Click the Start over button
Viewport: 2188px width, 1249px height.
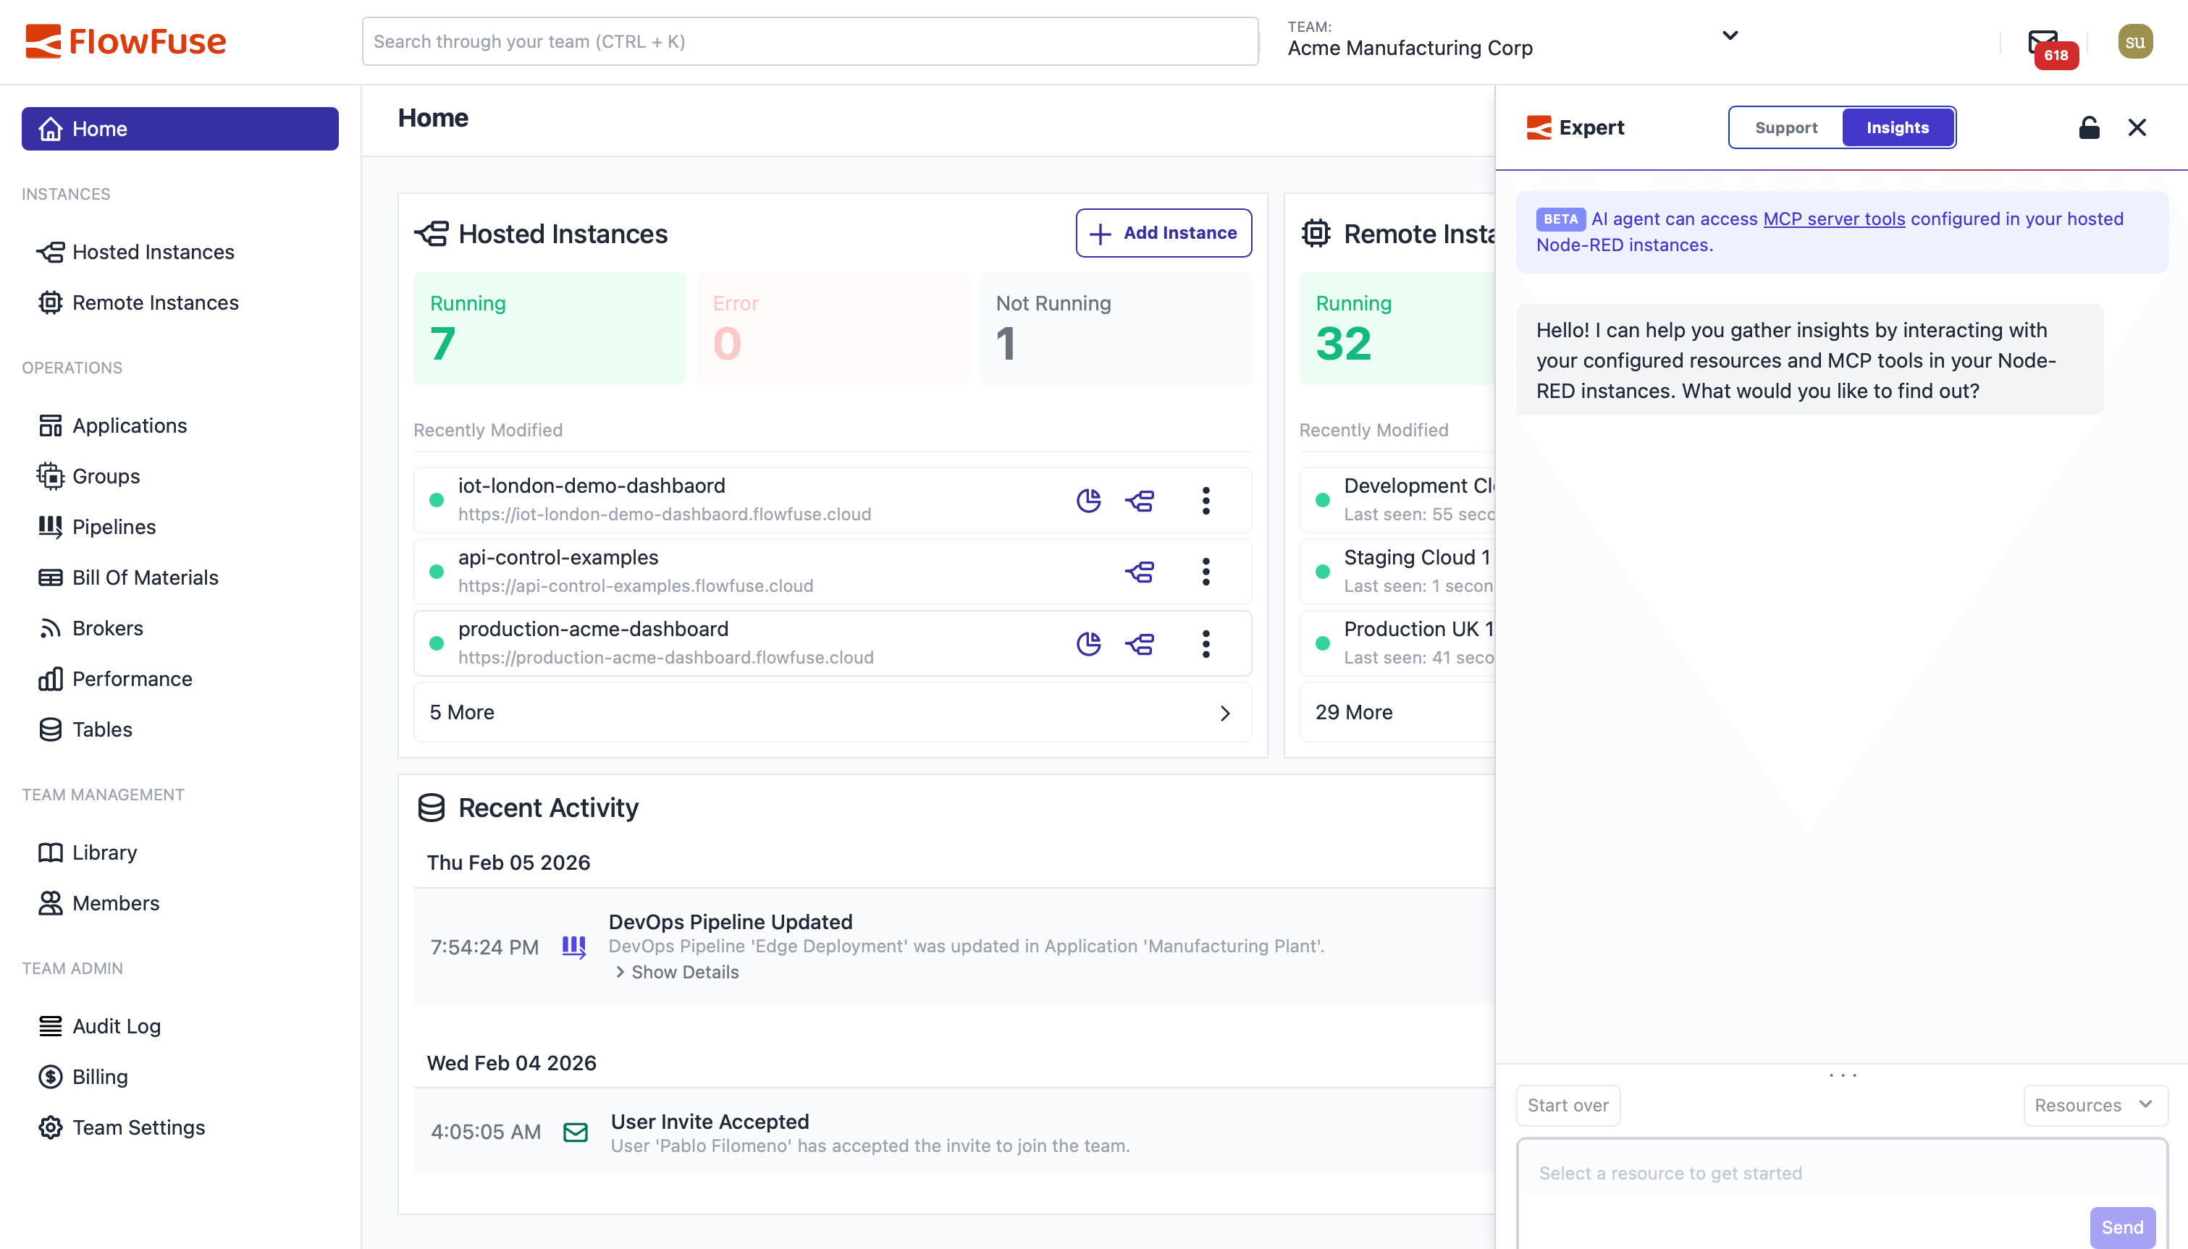point(1567,1105)
